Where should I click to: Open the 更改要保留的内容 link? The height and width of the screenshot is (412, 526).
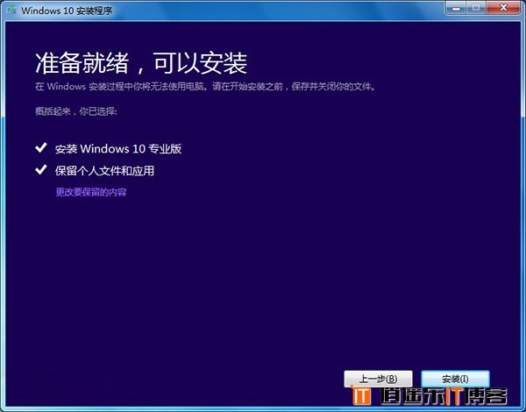(x=91, y=192)
